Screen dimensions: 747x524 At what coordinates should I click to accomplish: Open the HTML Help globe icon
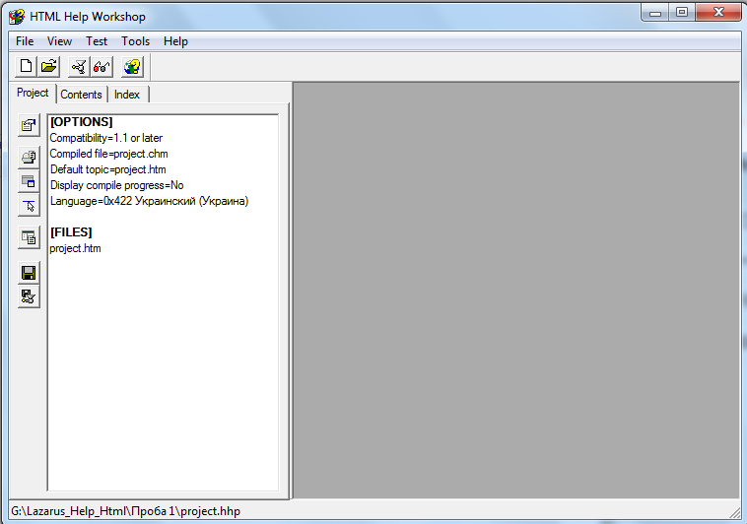[x=132, y=66]
